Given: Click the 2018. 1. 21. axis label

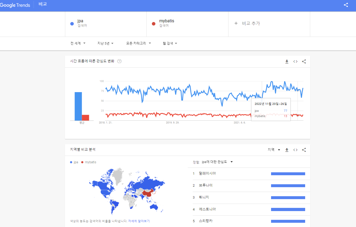Looking at the screenshot, I should 105,123.
